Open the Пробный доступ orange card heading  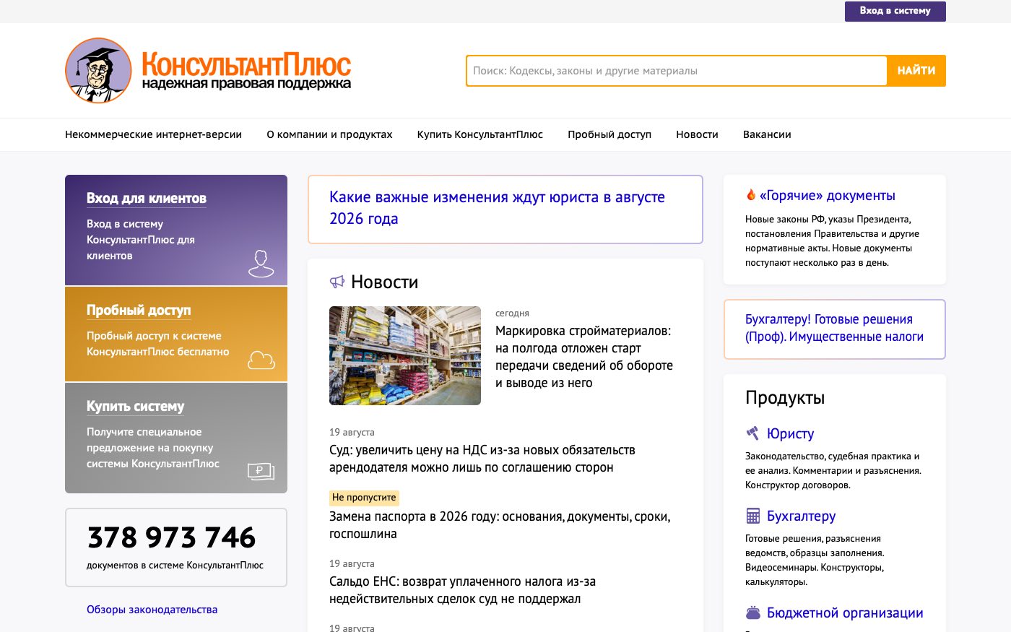(x=139, y=310)
